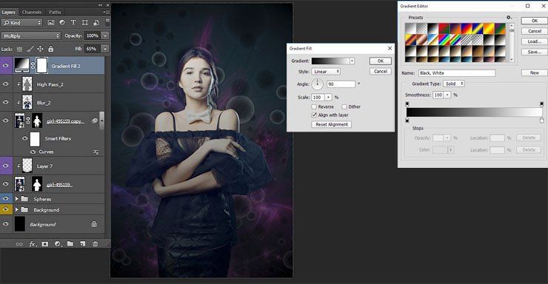
Task: Collapse the Layers panel with double-arrow icon
Action: tap(100, 5)
